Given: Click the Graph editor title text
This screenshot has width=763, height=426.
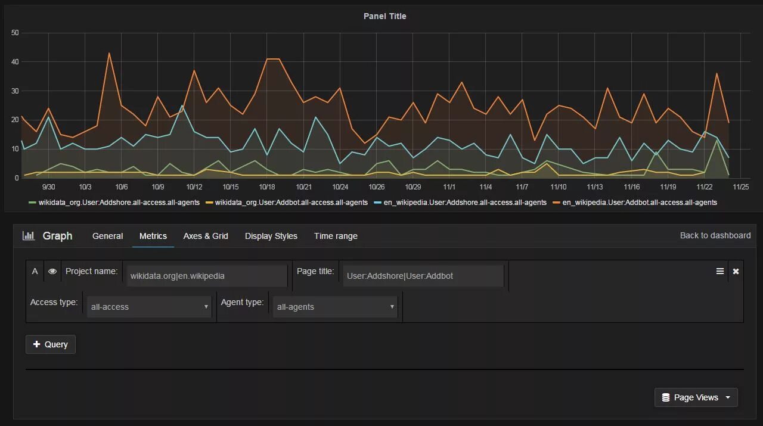Looking at the screenshot, I should pos(57,235).
